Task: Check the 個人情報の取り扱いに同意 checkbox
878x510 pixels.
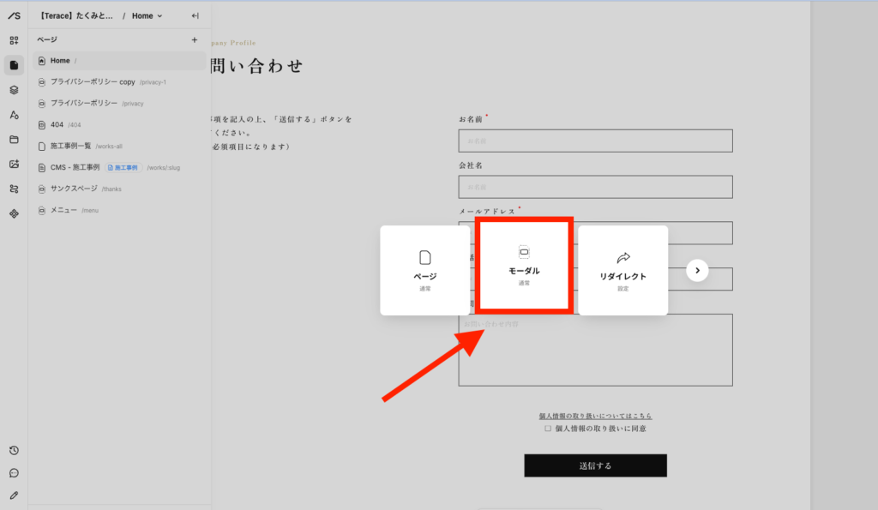Action: tap(548, 429)
